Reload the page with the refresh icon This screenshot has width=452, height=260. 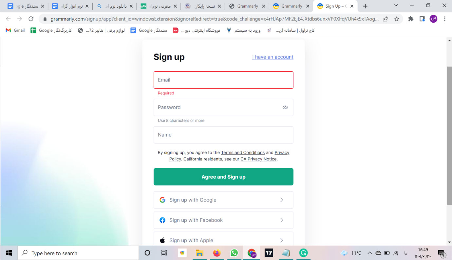coord(31,19)
